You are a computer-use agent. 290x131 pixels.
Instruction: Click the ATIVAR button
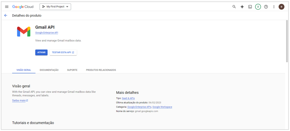(x=42, y=52)
